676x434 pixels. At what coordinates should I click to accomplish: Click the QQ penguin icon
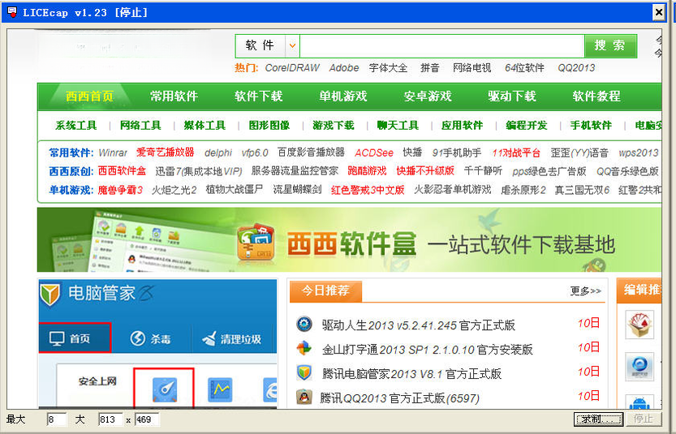304,397
